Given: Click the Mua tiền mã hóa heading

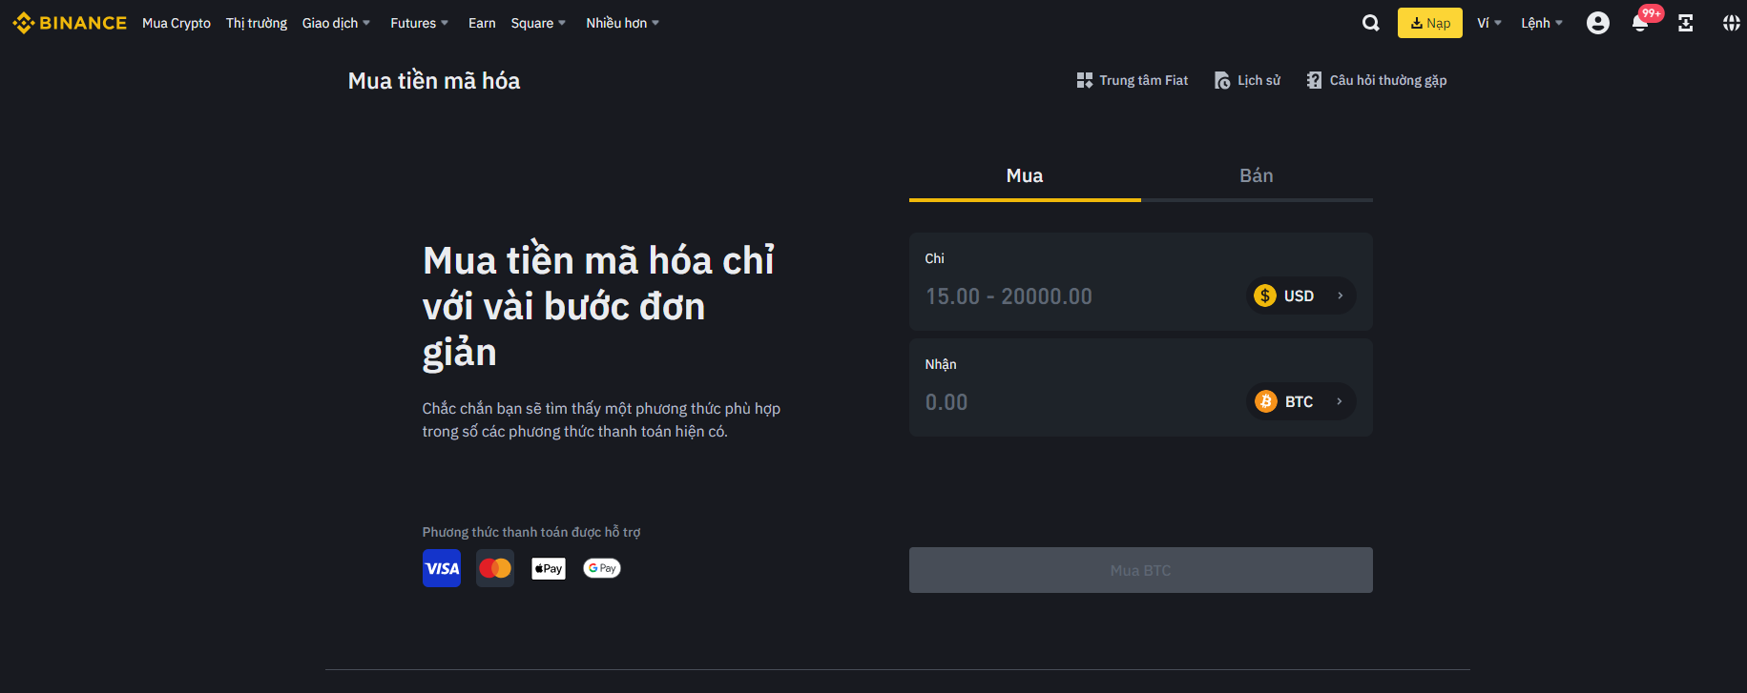Looking at the screenshot, I should [x=434, y=81].
